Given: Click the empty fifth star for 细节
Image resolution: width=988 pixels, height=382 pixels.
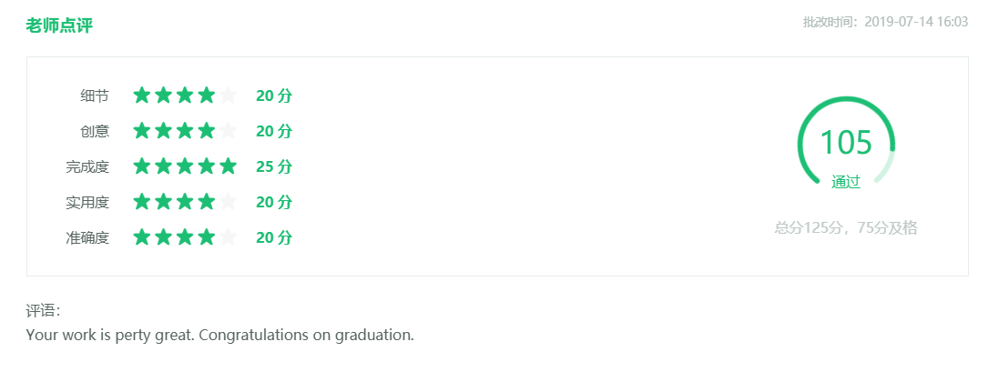Looking at the screenshot, I should point(229,95).
